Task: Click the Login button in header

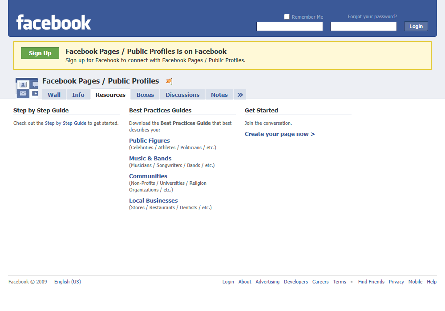Action: tap(416, 26)
